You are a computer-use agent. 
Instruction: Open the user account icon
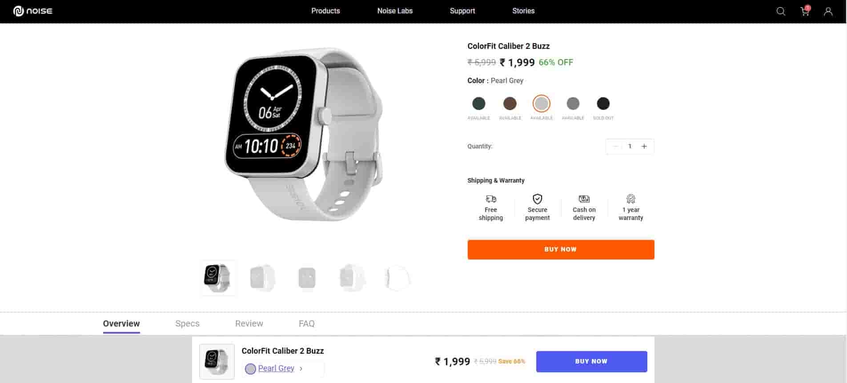point(828,11)
